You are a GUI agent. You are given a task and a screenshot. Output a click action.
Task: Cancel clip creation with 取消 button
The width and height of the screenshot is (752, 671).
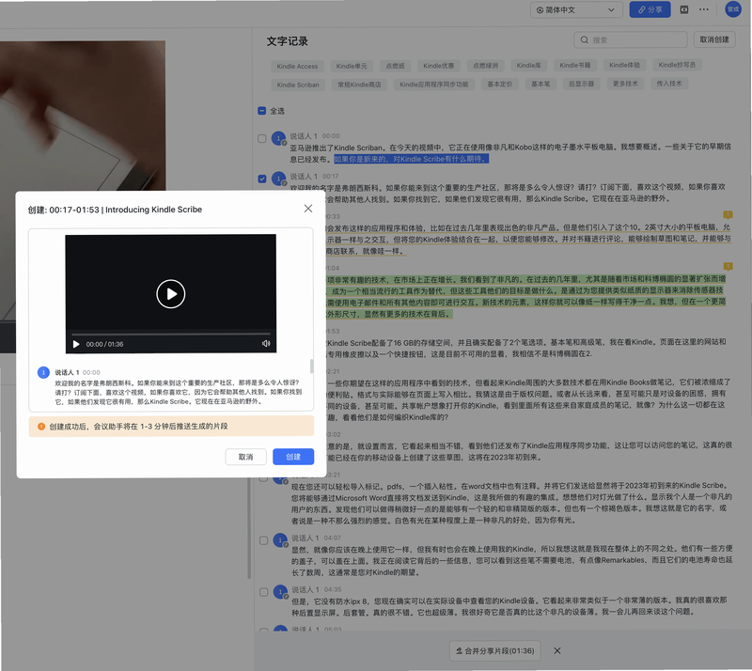click(245, 457)
